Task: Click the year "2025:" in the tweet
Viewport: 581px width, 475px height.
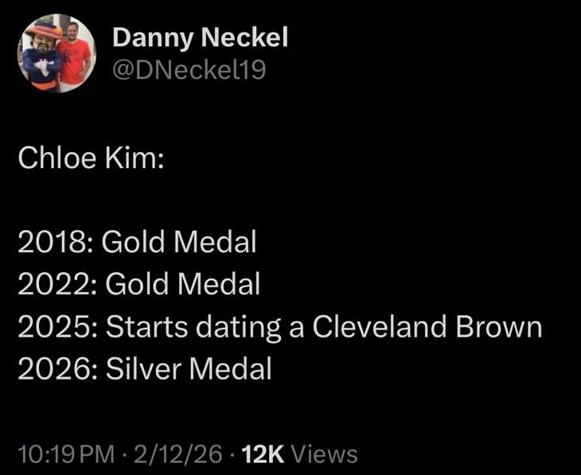Action: pyautogui.click(x=57, y=326)
